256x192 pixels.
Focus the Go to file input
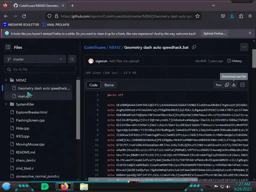tap(40, 69)
